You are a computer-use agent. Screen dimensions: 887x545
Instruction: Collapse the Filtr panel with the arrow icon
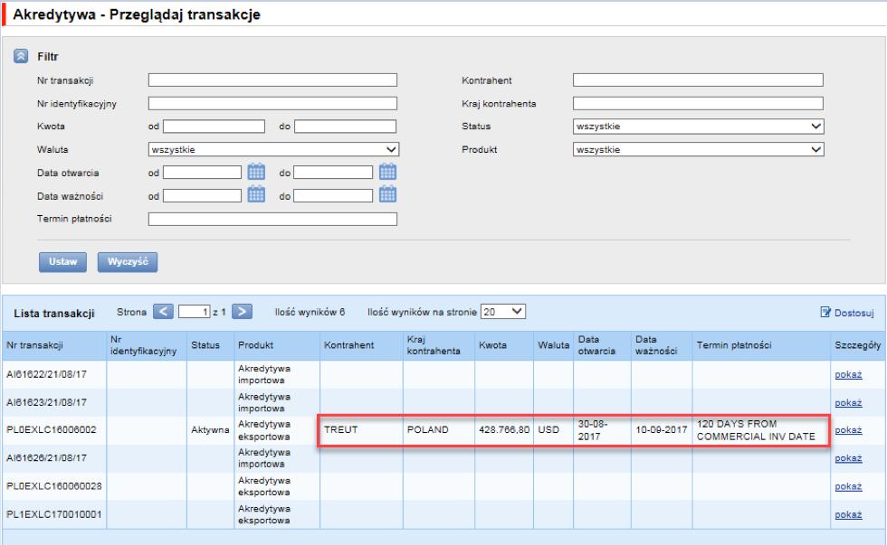(21, 56)
